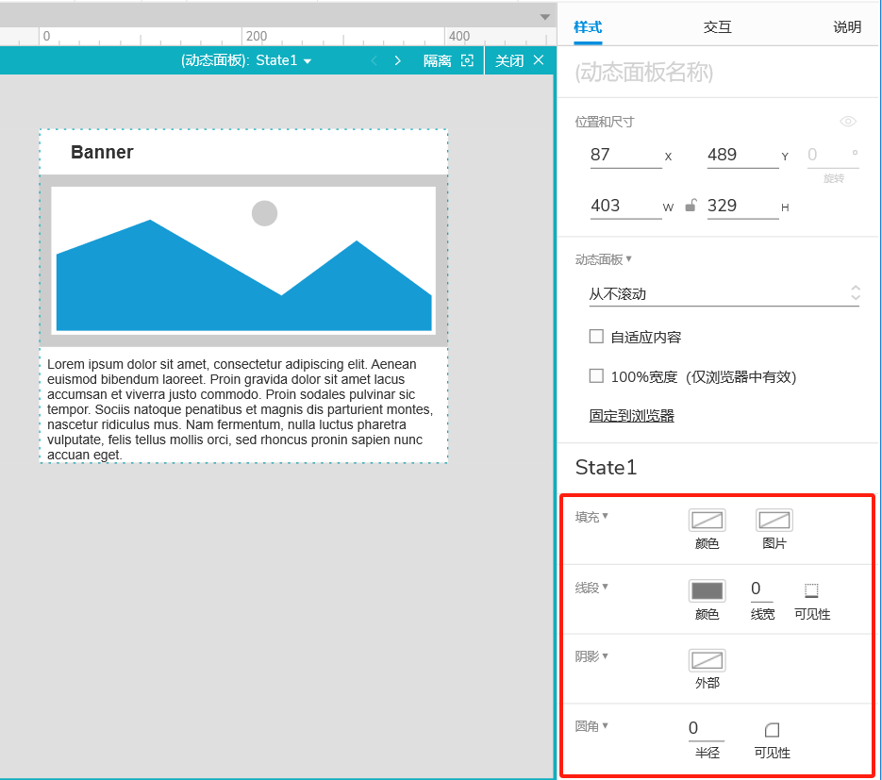The image size is (882, 780).
Task: Enable the 自适应内容 checkbox
Action: (596, 337)
